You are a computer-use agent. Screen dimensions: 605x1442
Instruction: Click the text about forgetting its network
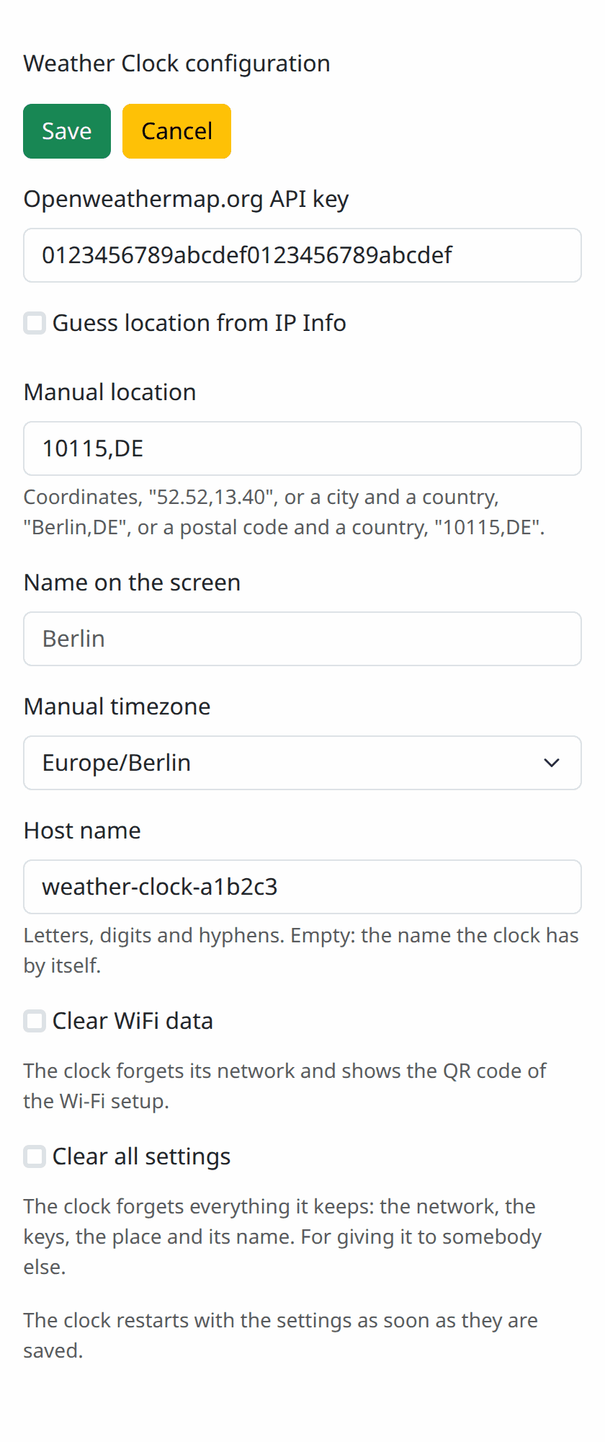tap(285, 1086)
